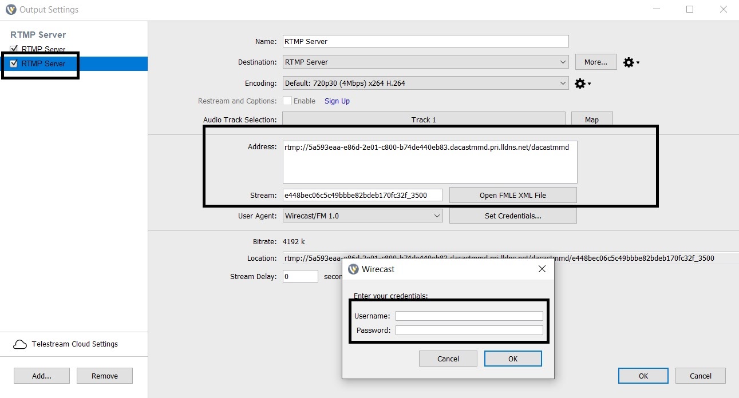Select Track 1 for audio track selection
Screen dimensions: 739x398
click(424, 120)
